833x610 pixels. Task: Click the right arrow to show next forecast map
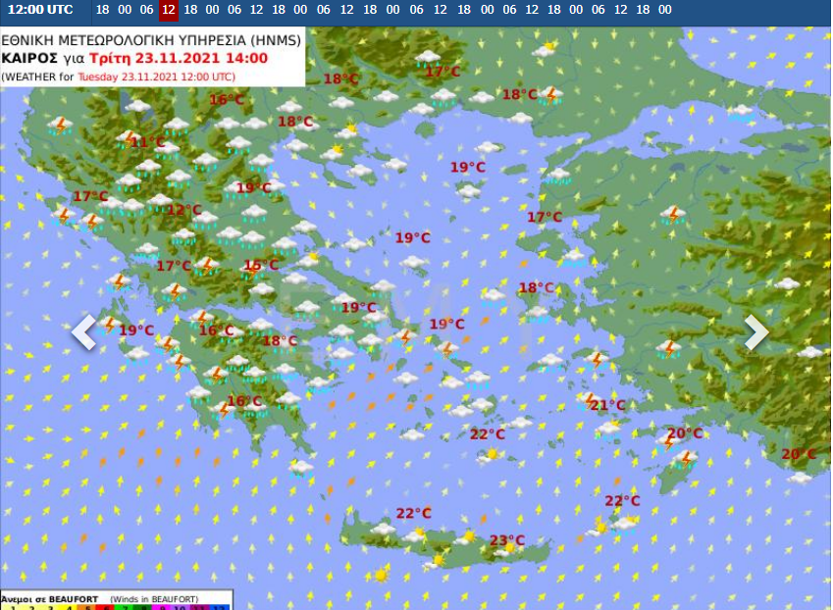coord(755,332)
